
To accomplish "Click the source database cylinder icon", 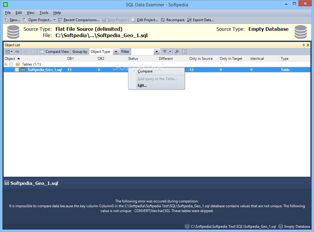I will [13, 32].
